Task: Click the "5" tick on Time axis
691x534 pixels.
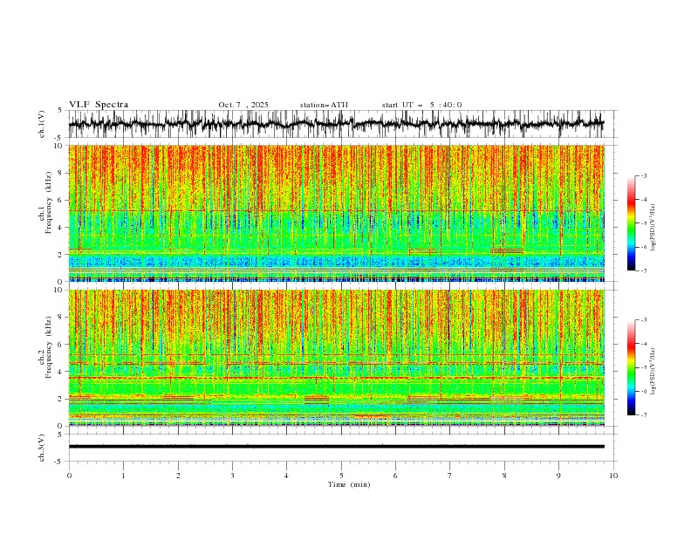Action: (341, 476)
